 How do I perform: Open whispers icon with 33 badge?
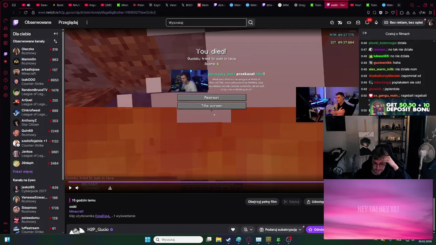click(x=367, y=22)
